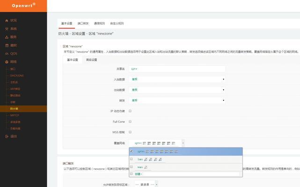The width and height of the screenshot is (300, 187).
Task: Click the 防火墙 - 区域设置 page heading
Action: pyautogui.click(x=86, y=34)
